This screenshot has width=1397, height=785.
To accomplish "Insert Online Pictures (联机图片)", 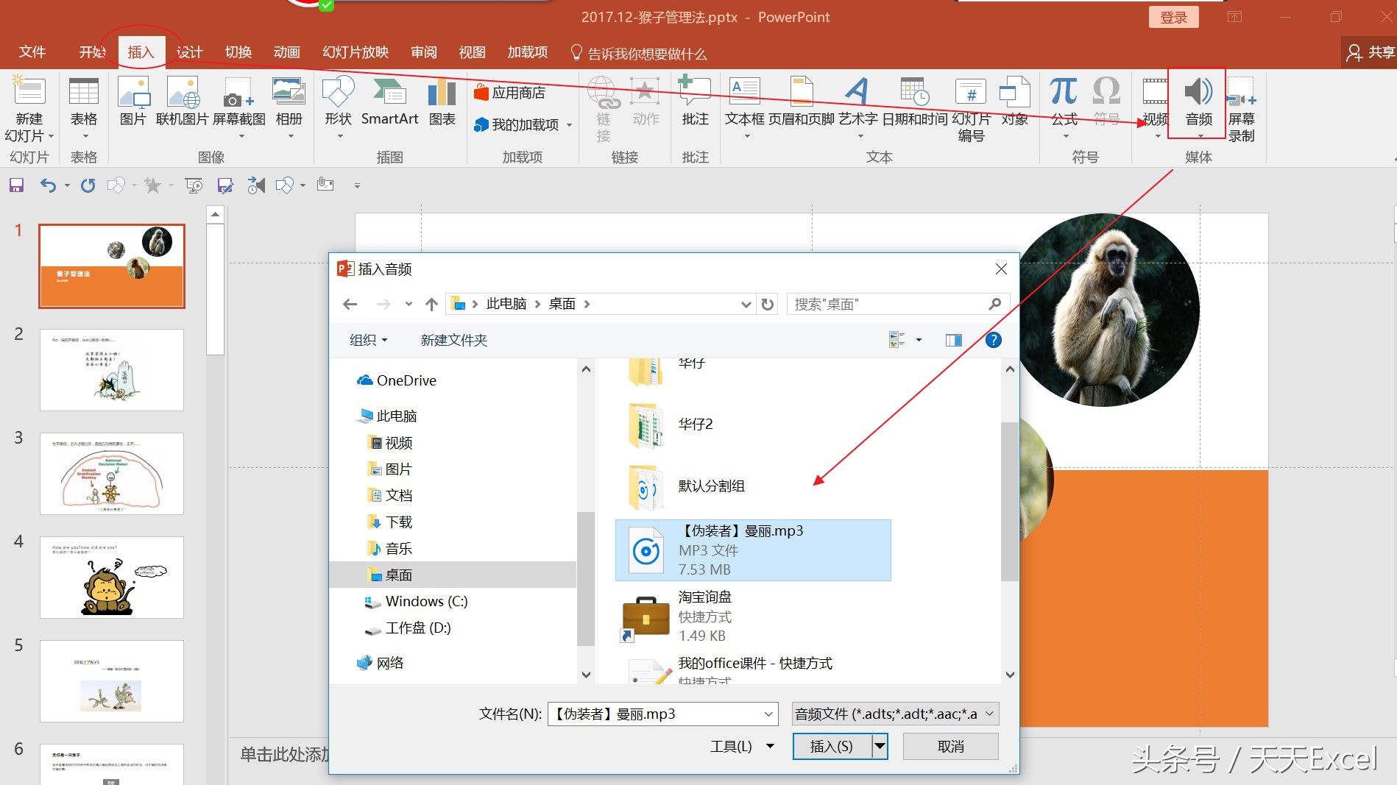I will (x=183, y=102).
